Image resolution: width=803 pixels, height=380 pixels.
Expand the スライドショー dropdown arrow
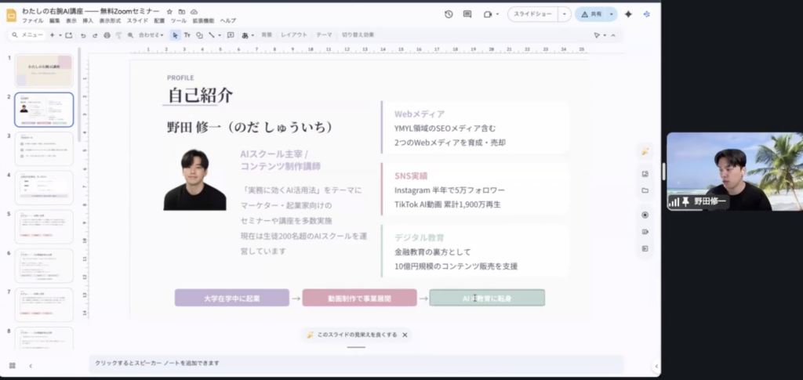565,14
